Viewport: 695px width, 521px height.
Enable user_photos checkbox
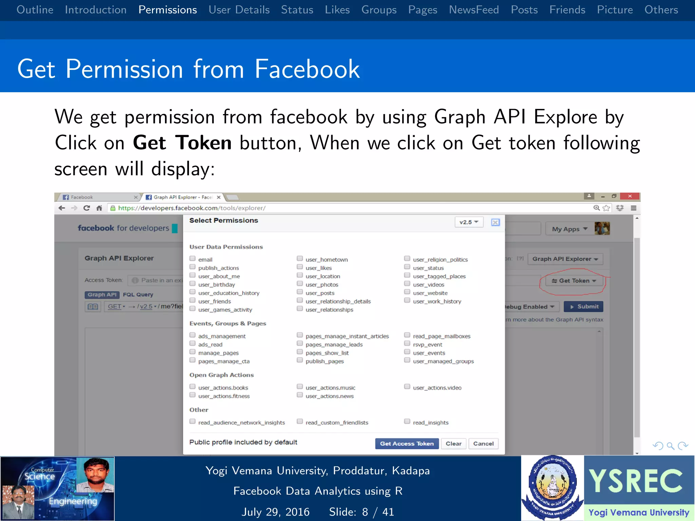[x=300, y=284]
